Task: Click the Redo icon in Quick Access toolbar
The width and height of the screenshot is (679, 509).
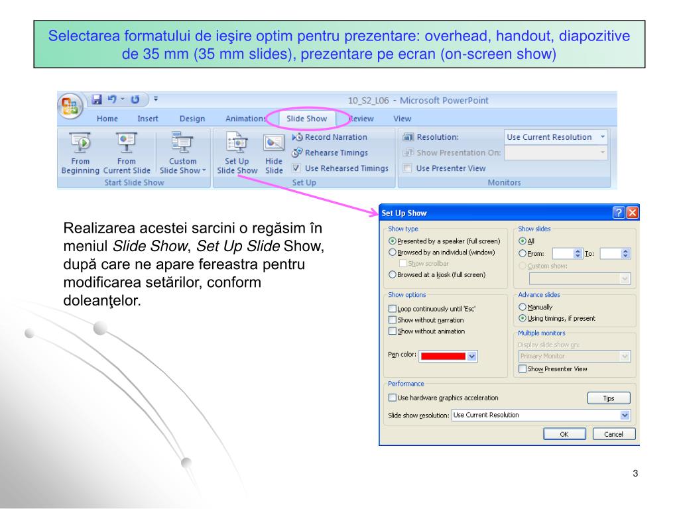Action: point(135,99)
